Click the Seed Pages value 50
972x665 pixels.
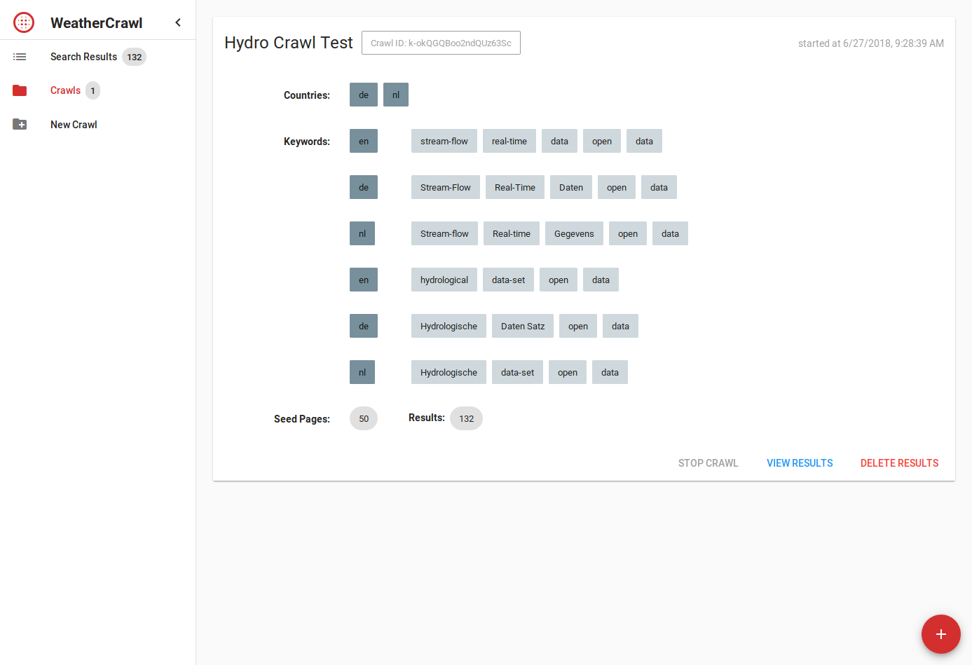coord(364,418)
